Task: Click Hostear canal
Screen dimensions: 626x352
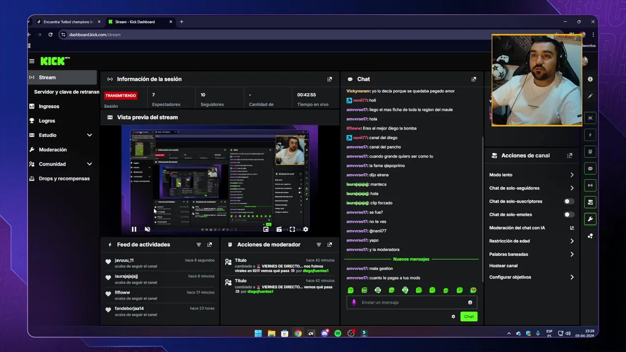Action: pyautogui.click(x=503, y=266)
